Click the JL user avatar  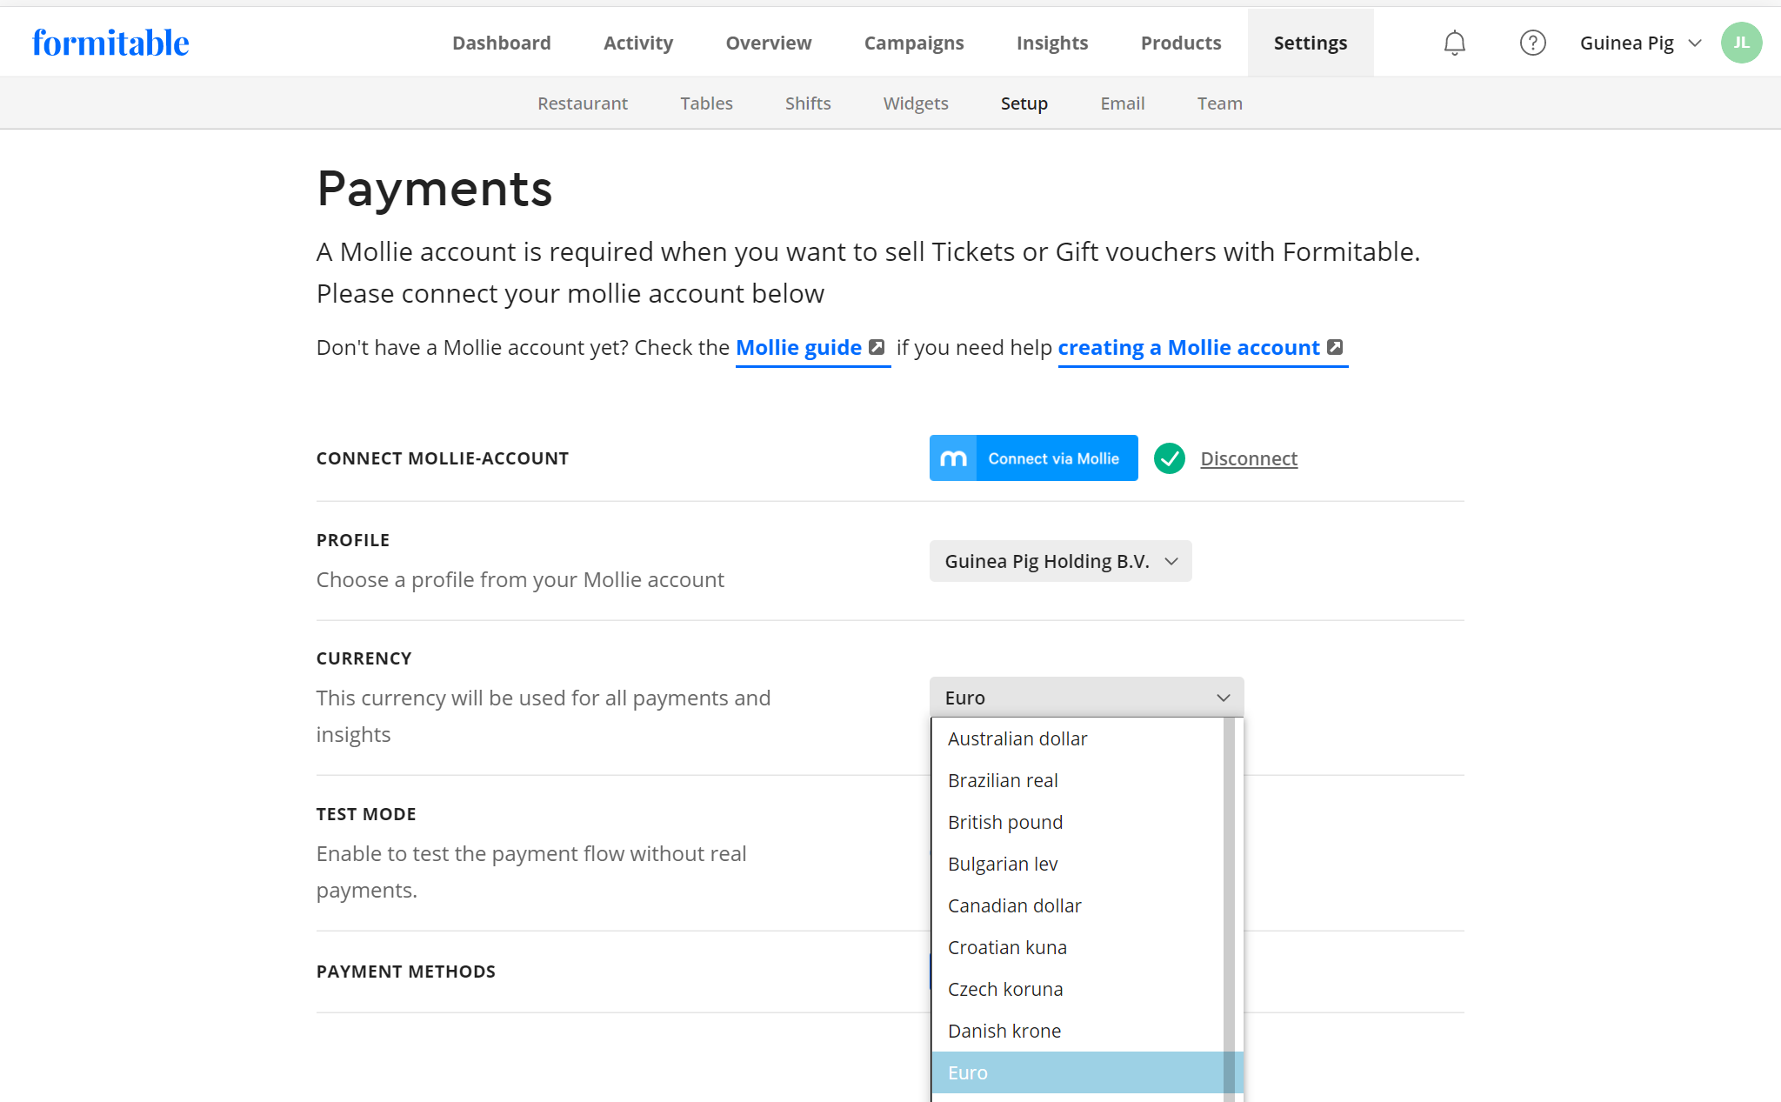1741,43
